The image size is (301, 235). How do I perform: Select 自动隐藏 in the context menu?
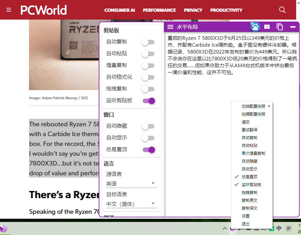click(x=252, y=161)
